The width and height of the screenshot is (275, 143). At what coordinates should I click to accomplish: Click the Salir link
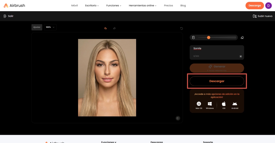click(10, 16)
